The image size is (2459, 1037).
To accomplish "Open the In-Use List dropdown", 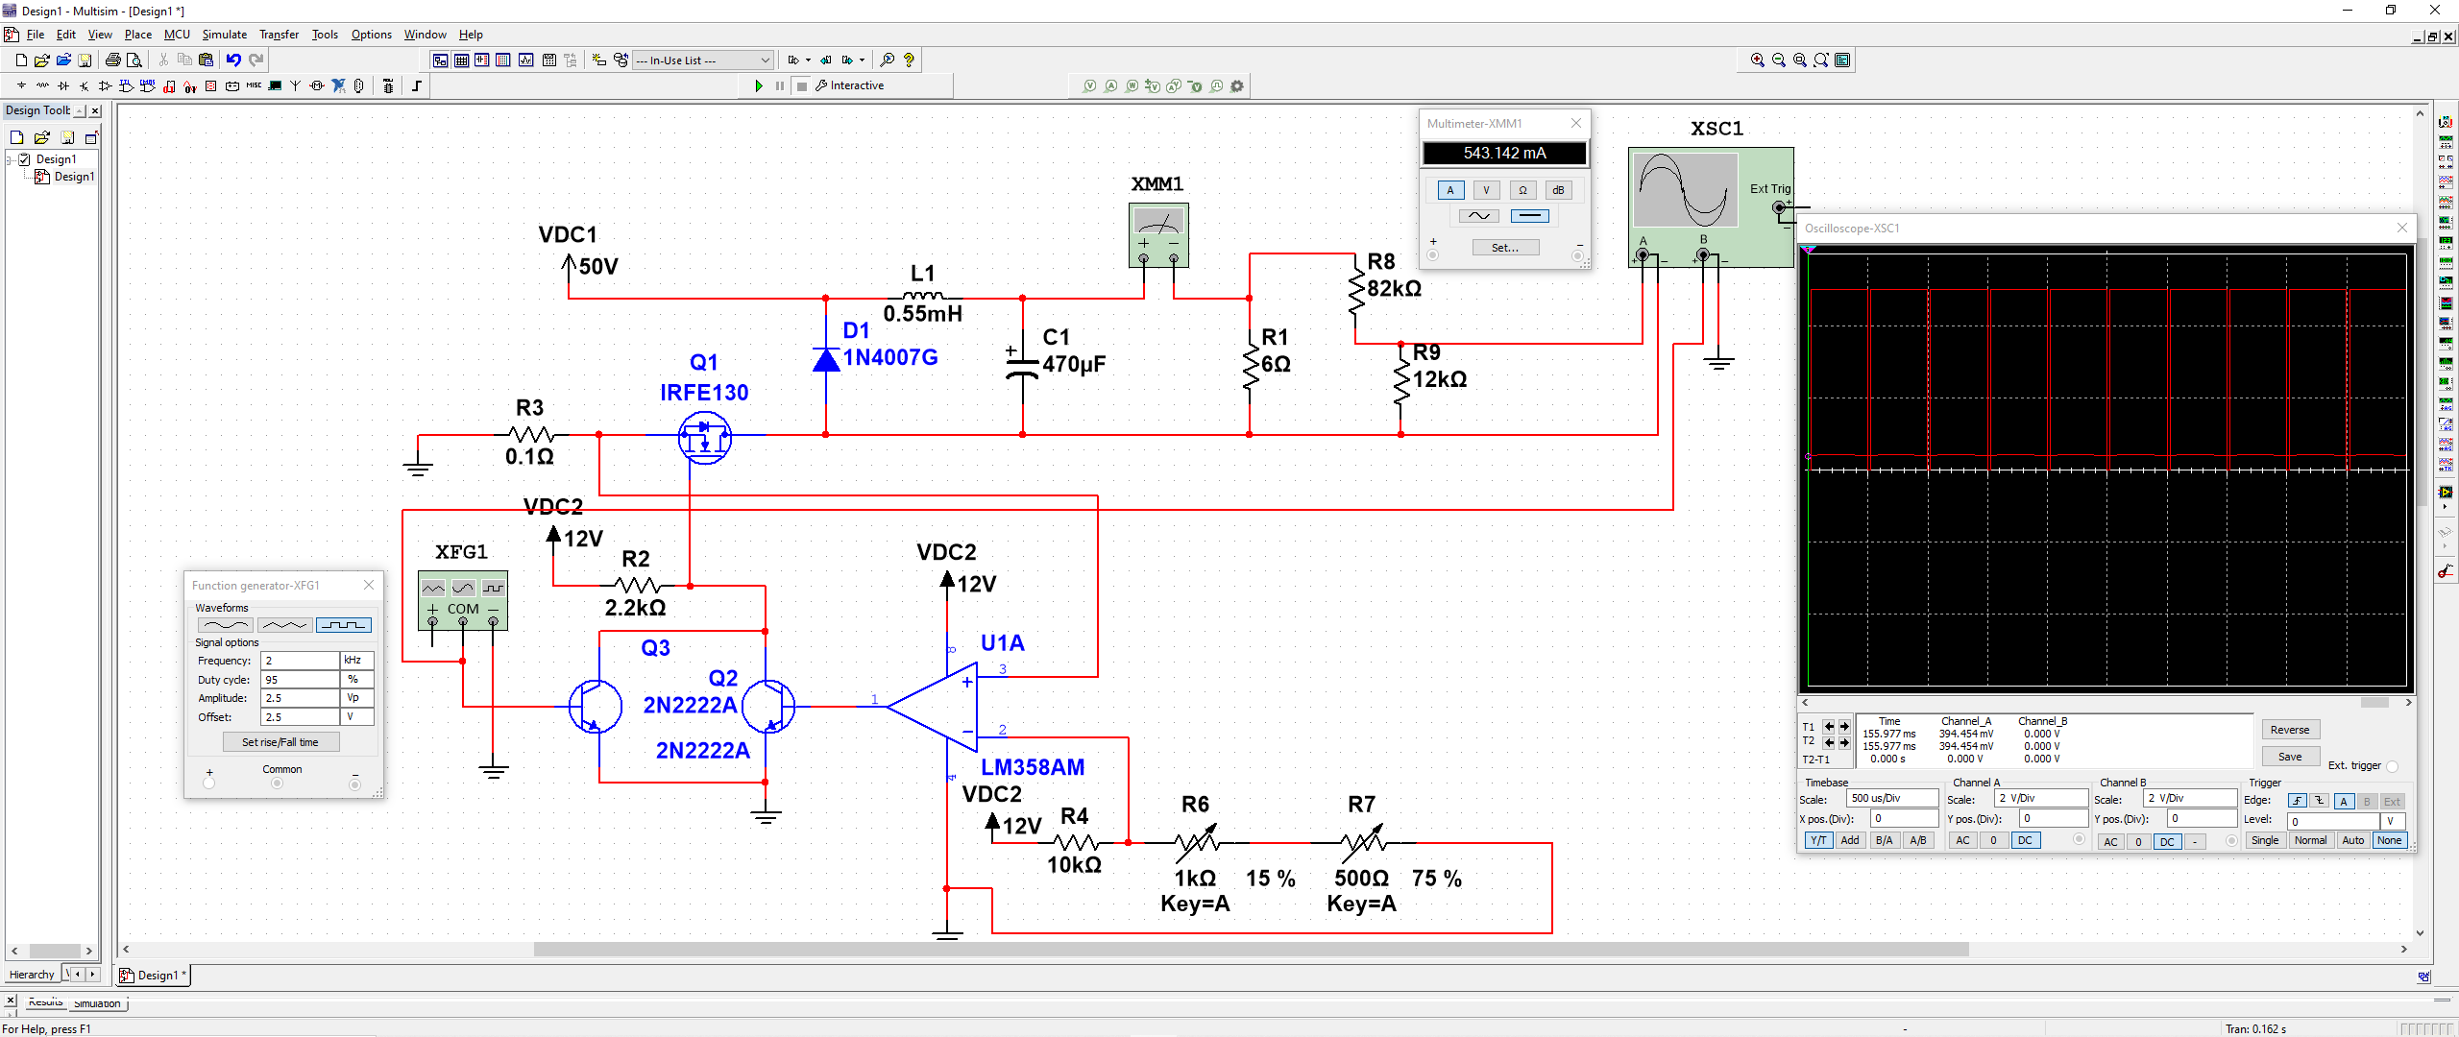I will click(765, 60).
